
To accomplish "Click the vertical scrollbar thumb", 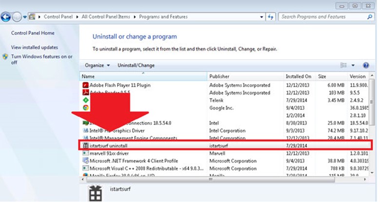I will click(x=372, y=101).
